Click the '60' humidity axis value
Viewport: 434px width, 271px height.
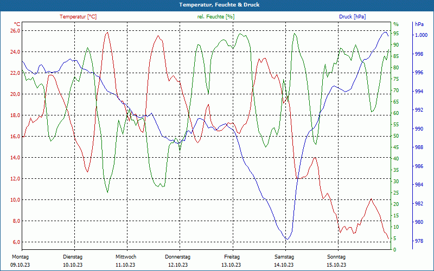[396, 113]
